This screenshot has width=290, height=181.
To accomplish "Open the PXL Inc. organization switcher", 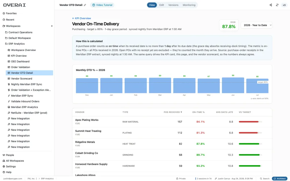I will pos(32,179).
